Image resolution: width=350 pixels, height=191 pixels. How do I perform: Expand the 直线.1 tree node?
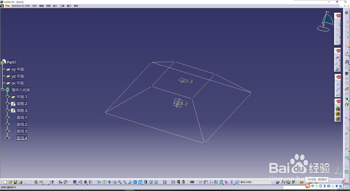[x=7, y=117]
